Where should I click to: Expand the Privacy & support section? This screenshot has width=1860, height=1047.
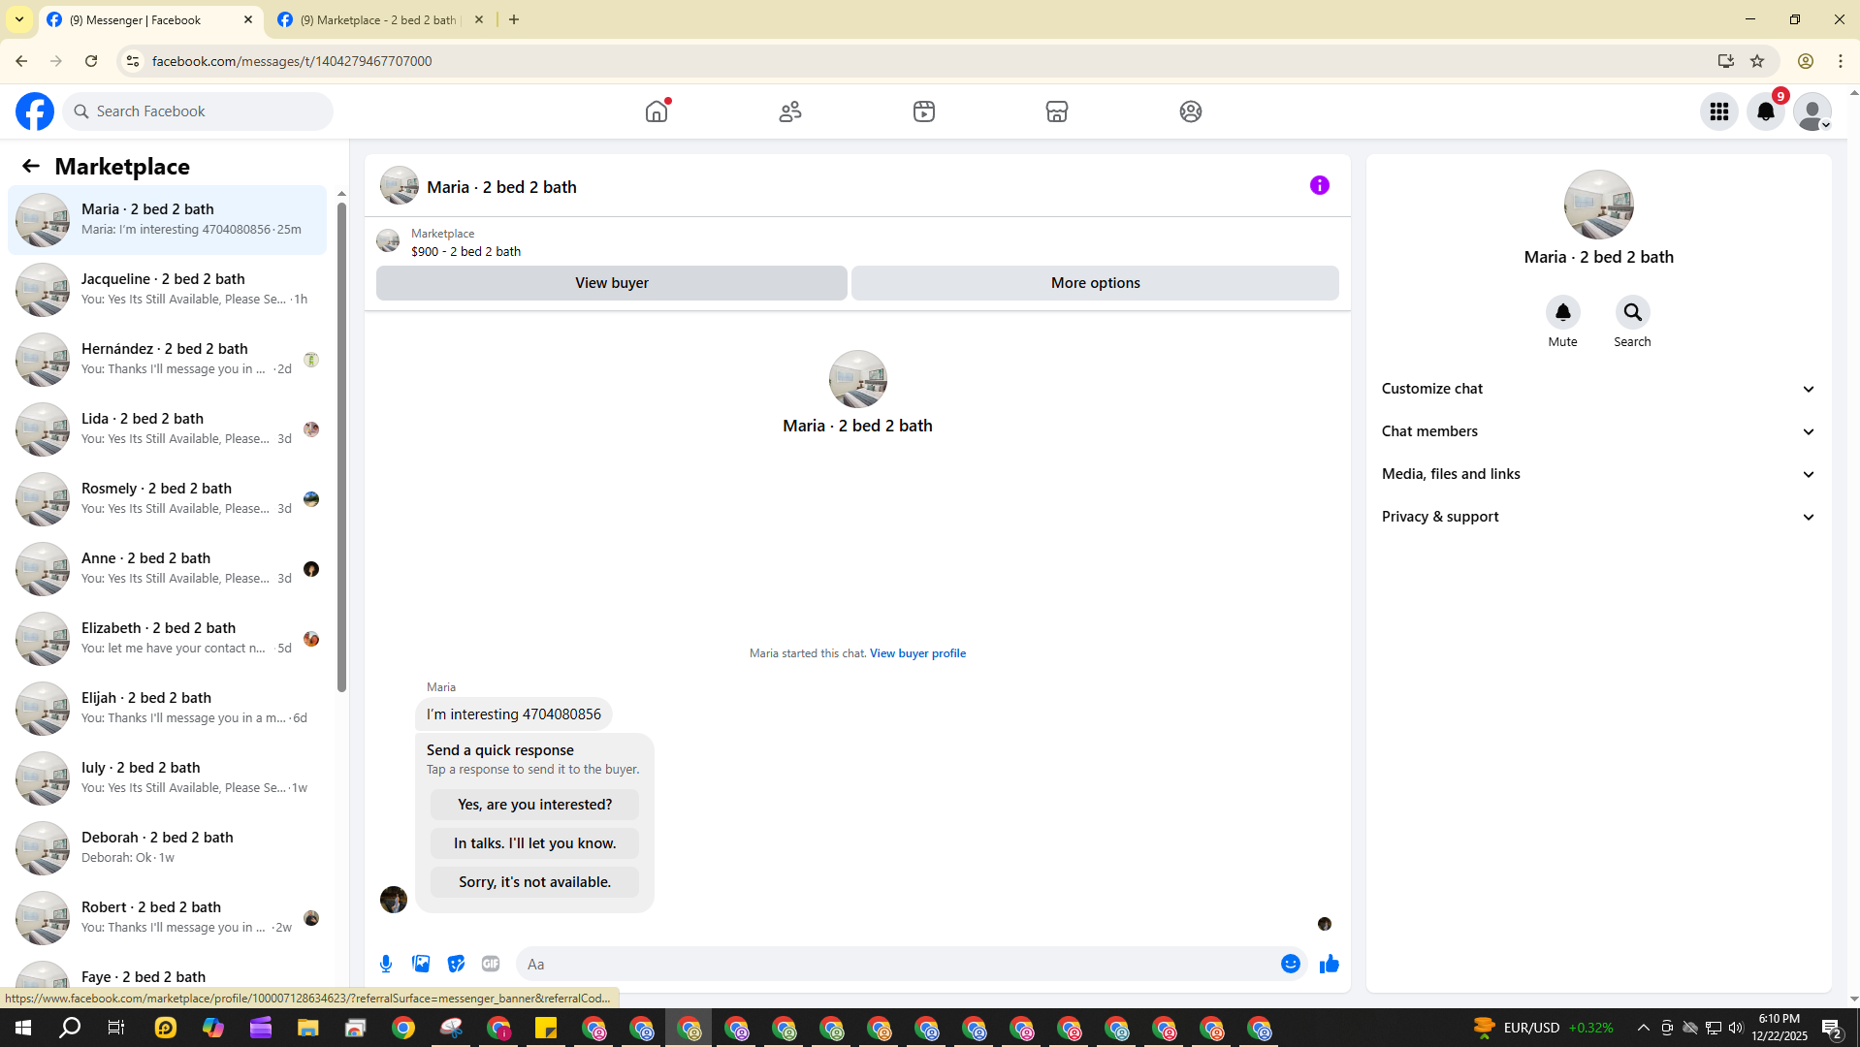tap(1598, 517)
